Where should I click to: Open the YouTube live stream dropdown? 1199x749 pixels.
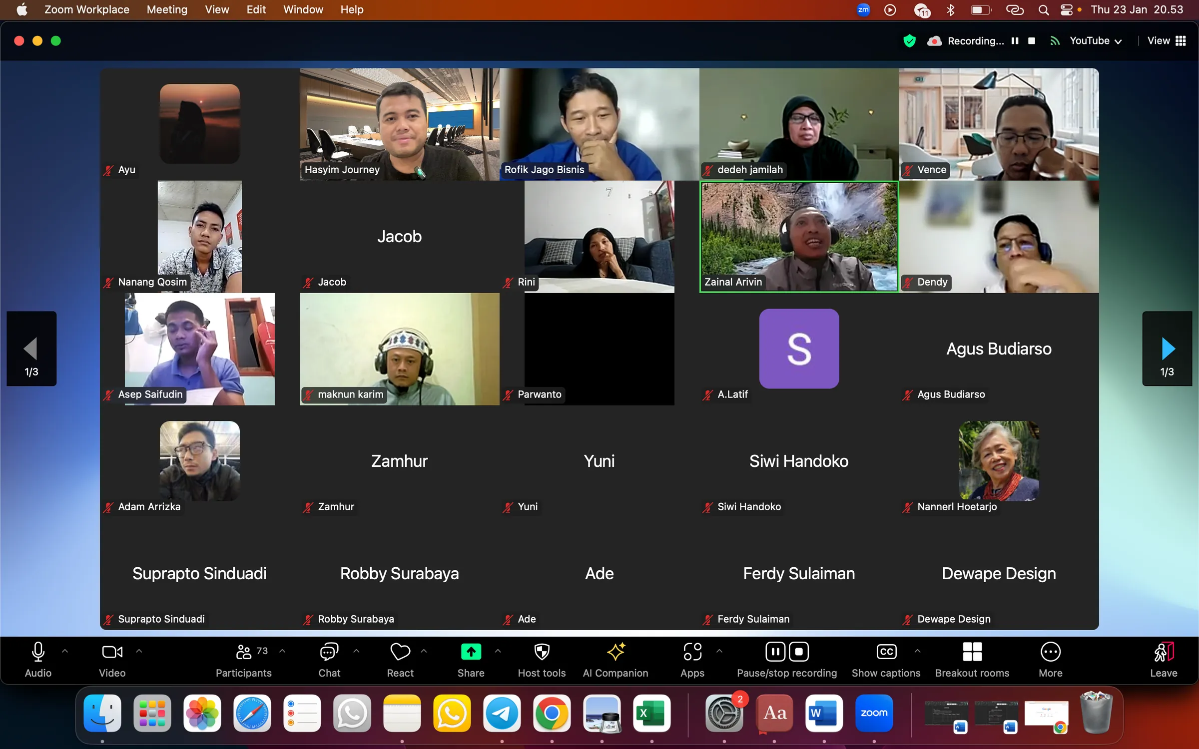coord(1095,41)
